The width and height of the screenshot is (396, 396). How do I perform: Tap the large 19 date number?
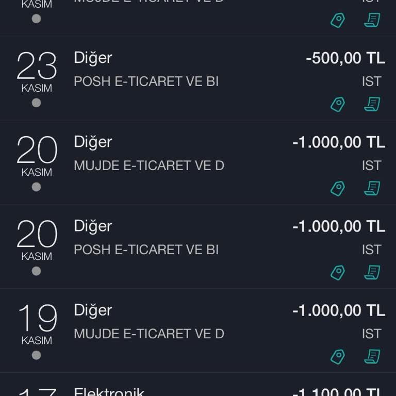[x=37, y=319]
